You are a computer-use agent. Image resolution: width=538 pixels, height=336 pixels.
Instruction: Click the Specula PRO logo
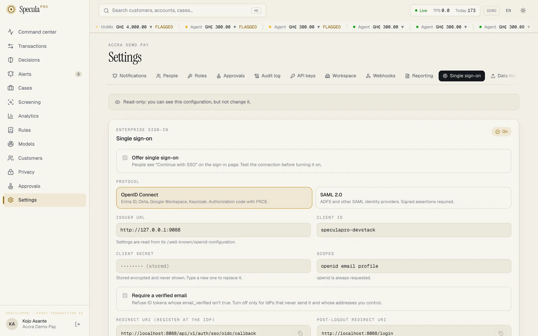(27, 9)
